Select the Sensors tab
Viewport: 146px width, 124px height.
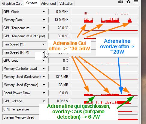click(32, 3)
